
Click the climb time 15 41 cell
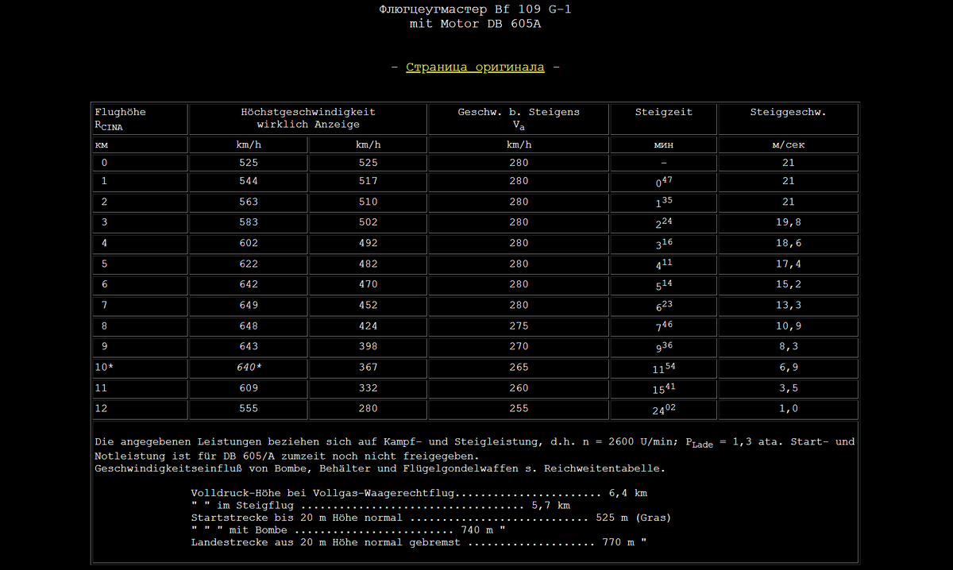coord(663,388)
